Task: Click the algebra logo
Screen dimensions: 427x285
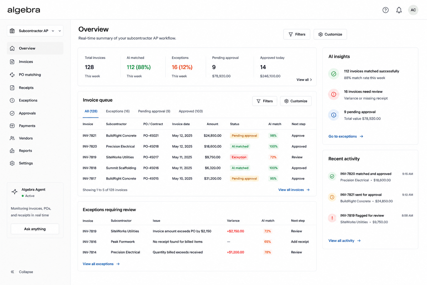Action: pos(24,10)
